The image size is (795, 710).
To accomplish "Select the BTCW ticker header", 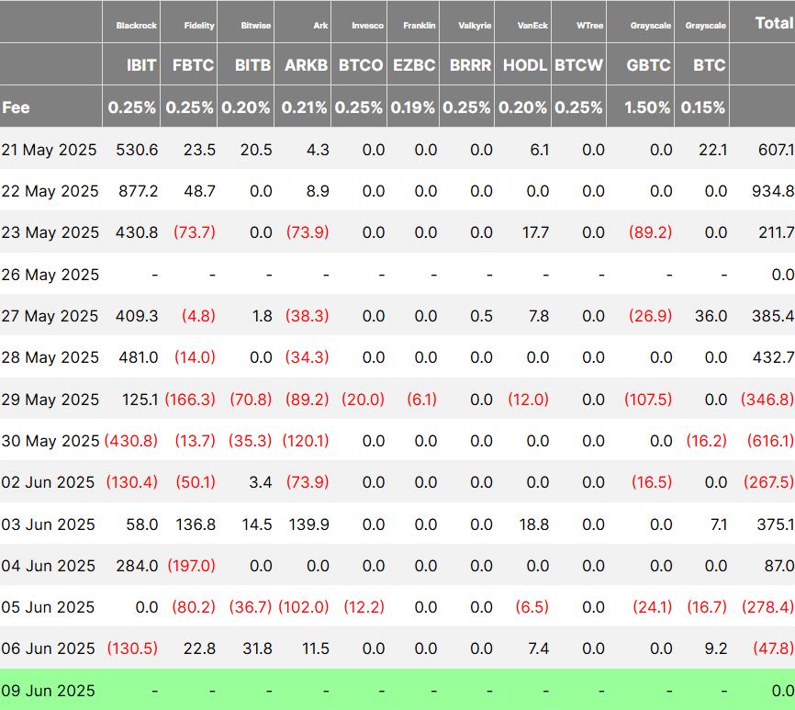I will click(x=578, y=65).
